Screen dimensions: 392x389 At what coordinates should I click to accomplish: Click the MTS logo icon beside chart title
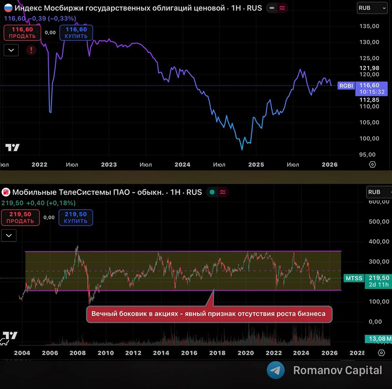(6, 192)
